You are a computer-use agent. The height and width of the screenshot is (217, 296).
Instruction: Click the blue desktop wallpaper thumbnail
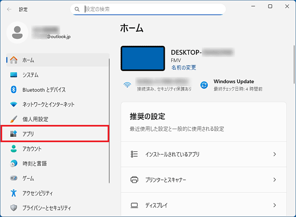(143, 58)
